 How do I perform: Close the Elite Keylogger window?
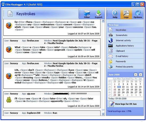[142, 4]
